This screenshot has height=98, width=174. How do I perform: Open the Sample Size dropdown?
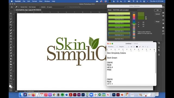click(34, 7)
